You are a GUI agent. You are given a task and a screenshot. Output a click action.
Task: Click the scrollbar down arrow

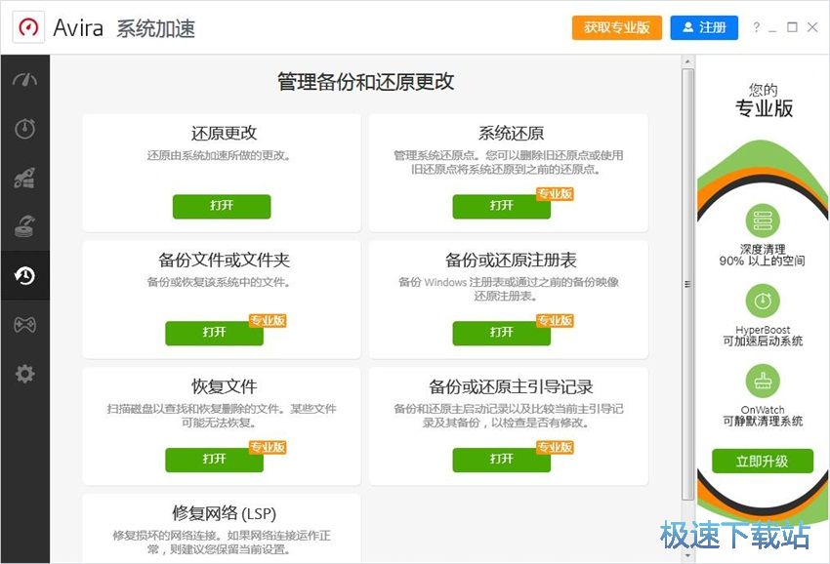tap(687, 556)
